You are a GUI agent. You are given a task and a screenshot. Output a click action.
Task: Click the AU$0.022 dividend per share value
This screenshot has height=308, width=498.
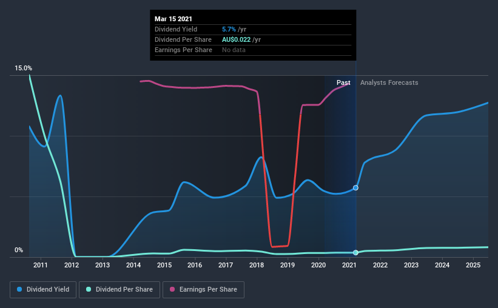coord(236,39)
